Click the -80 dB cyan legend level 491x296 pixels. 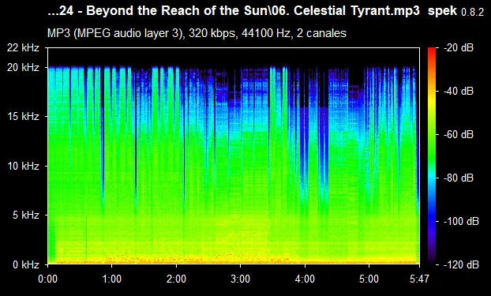(459, 178)
